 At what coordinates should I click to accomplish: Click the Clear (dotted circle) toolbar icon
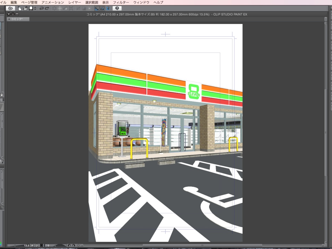pyautogui.click(x=54, y=8)
